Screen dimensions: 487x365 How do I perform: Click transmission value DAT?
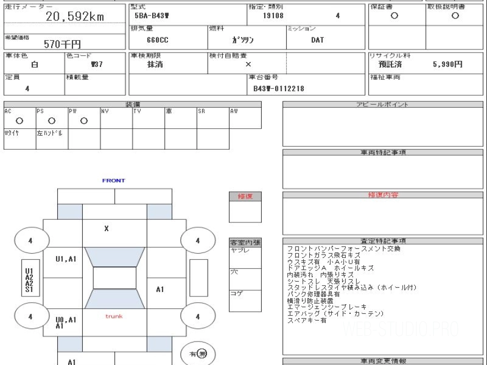coord(317,40)
